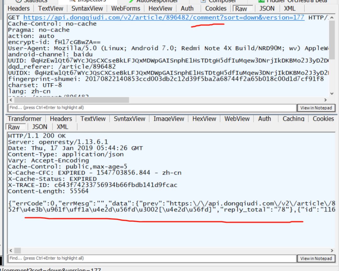The height and width of the screenshot is (271, 339).
Task: Click the 'Vary: Accept-Encoding' line
Action: point(48,161)
